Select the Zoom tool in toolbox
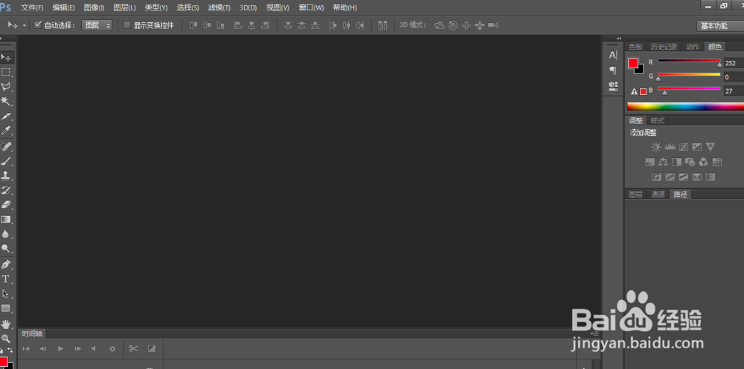Screen dimensions: 744x369 [6, 339]
